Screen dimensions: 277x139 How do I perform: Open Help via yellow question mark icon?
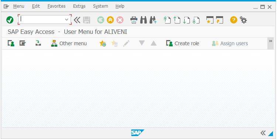(233, 20)
